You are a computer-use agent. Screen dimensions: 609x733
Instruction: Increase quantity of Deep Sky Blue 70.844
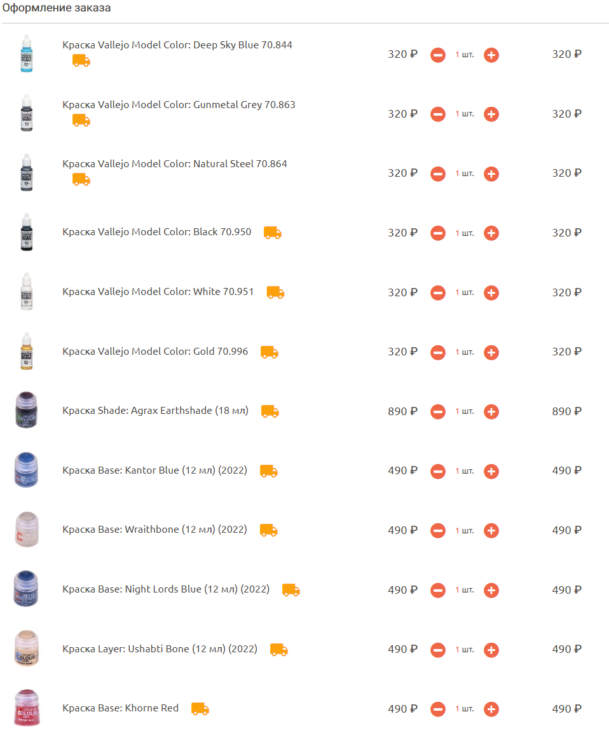[x=491, y=55]
